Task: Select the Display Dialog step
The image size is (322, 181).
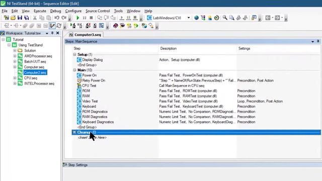Action: (93, 60)
